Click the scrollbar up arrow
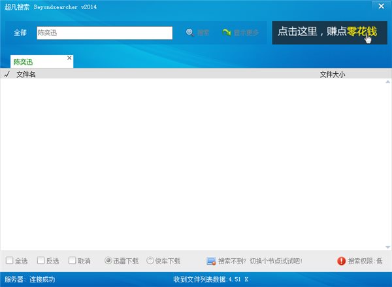This screenshot has width=392, height=287. click(x=387, y=82)
